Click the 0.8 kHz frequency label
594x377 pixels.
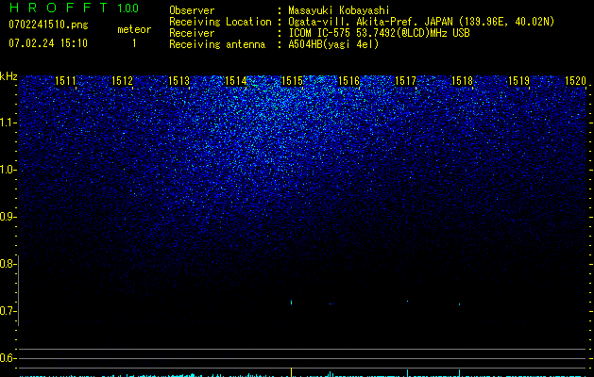[x=8, y=264]
